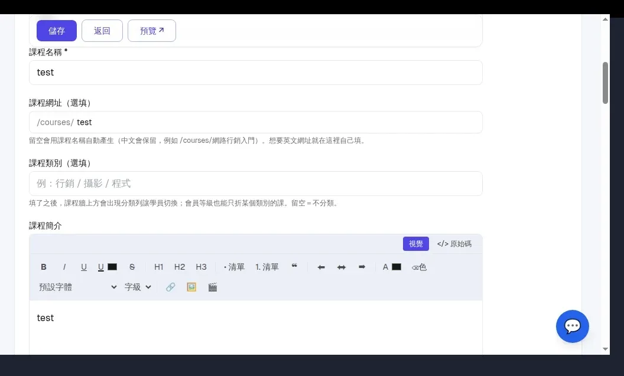Insert hyperlink chain icon
624x376 pixels.
click(170, 287)
